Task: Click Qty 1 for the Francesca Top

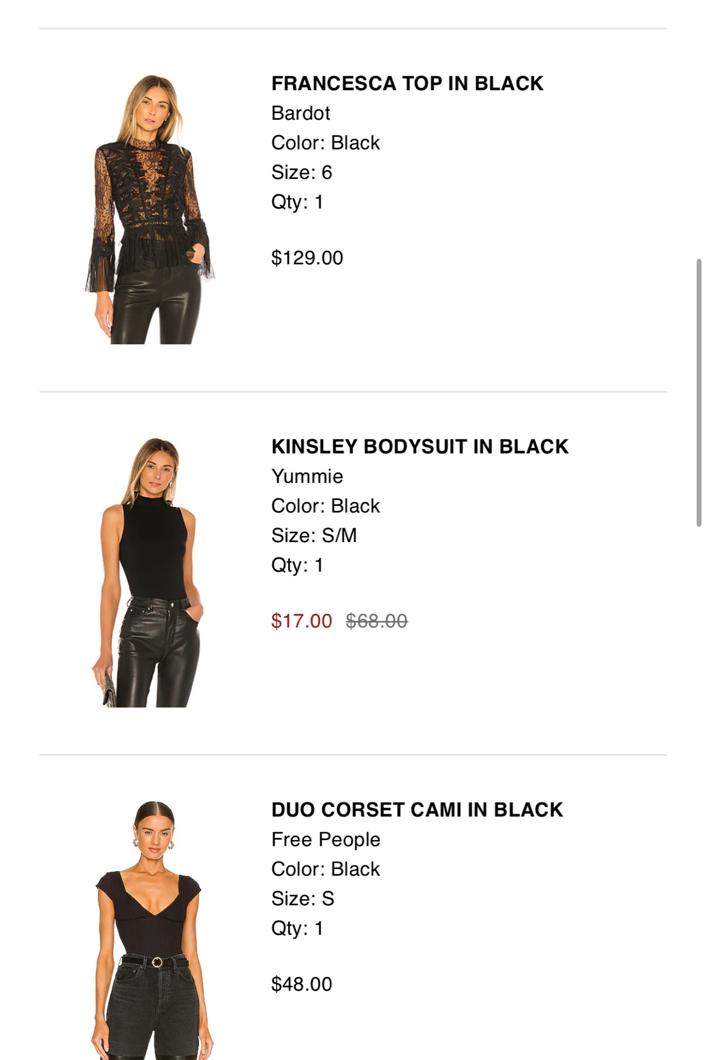Action: (x=297, y=201)
